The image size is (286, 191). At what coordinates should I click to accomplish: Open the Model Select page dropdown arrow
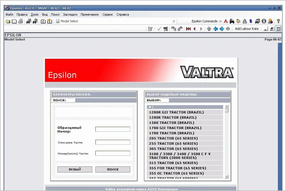pos(174,21)
